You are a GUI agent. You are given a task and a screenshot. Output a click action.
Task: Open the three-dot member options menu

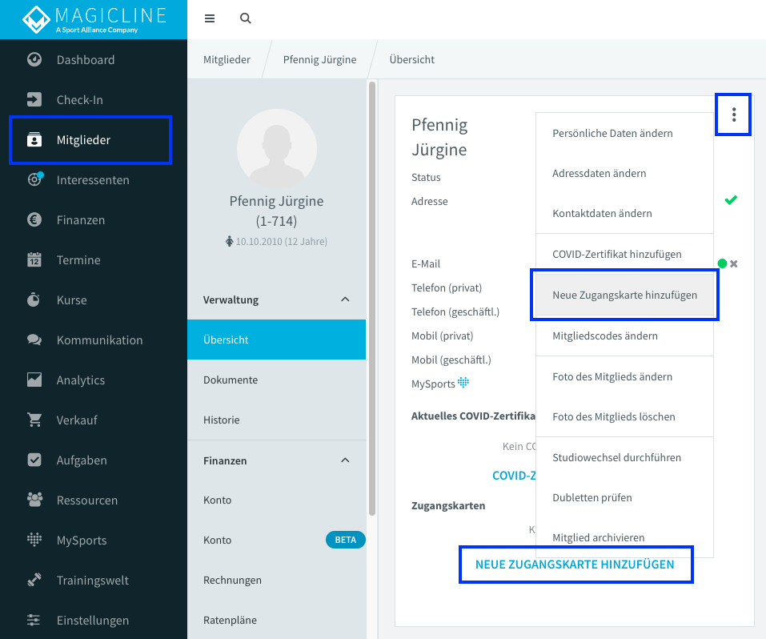pyautogui.click(x=733, y=115)
